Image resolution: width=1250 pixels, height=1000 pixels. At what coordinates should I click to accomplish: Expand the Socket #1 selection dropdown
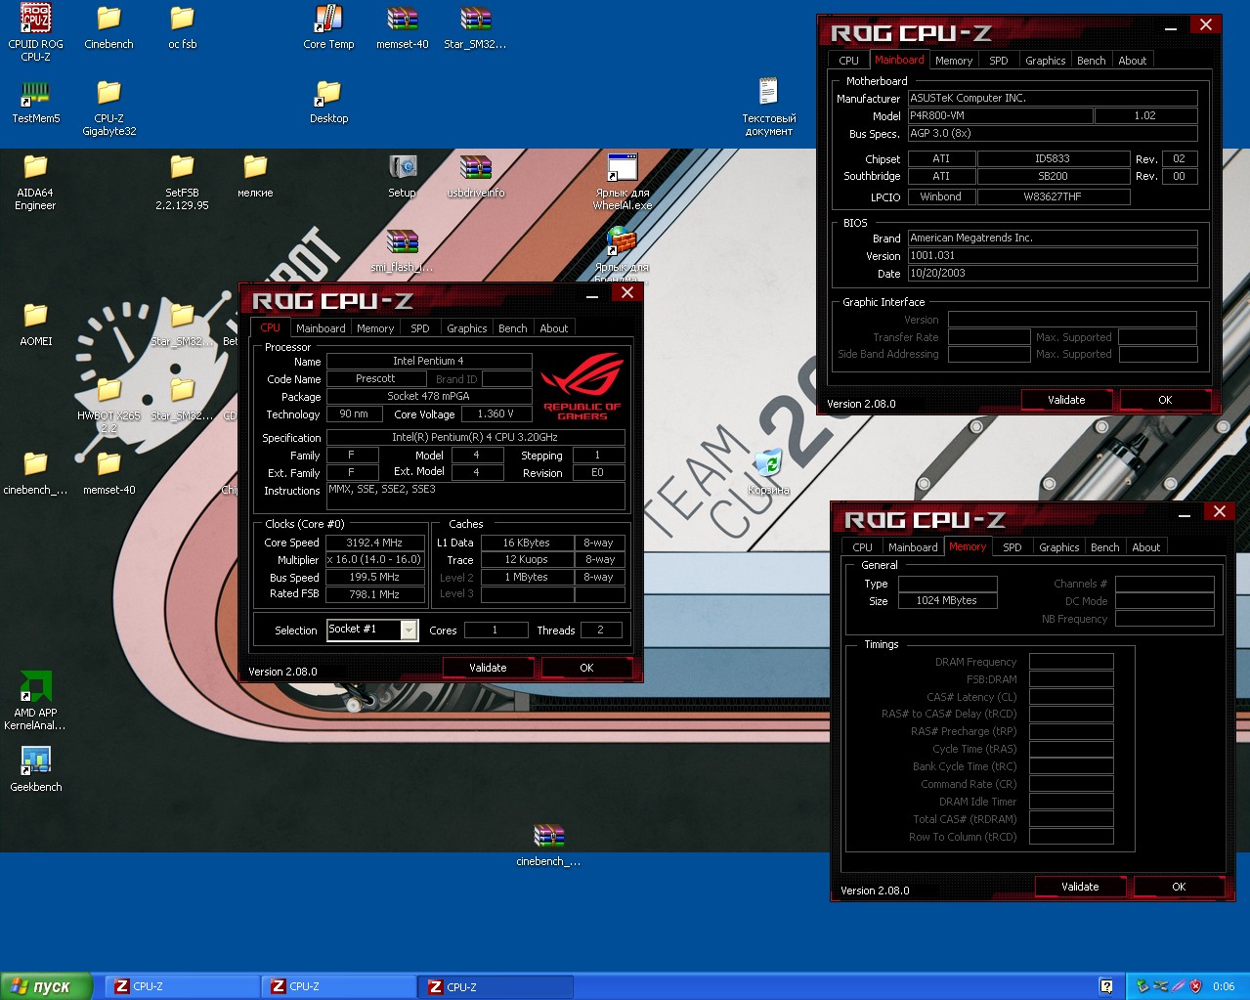(409, 630)
